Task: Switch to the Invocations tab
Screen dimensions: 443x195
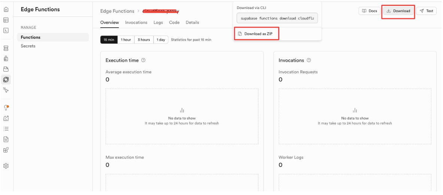Action: tap(136, 22)
